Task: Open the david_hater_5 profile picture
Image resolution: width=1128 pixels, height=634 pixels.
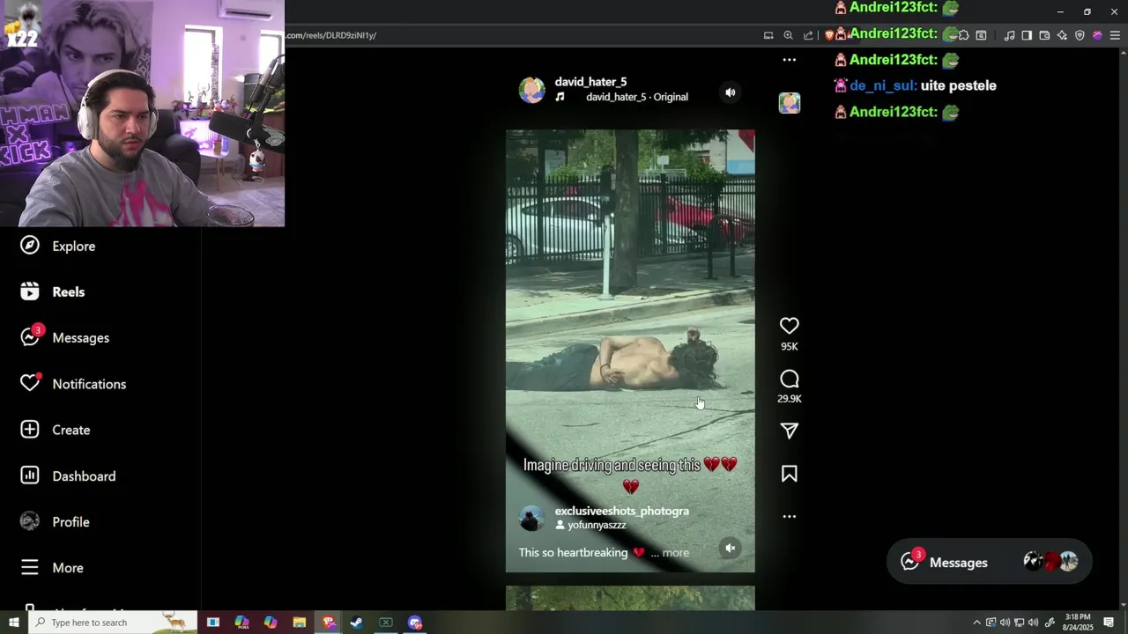Action: click(531, 90)
